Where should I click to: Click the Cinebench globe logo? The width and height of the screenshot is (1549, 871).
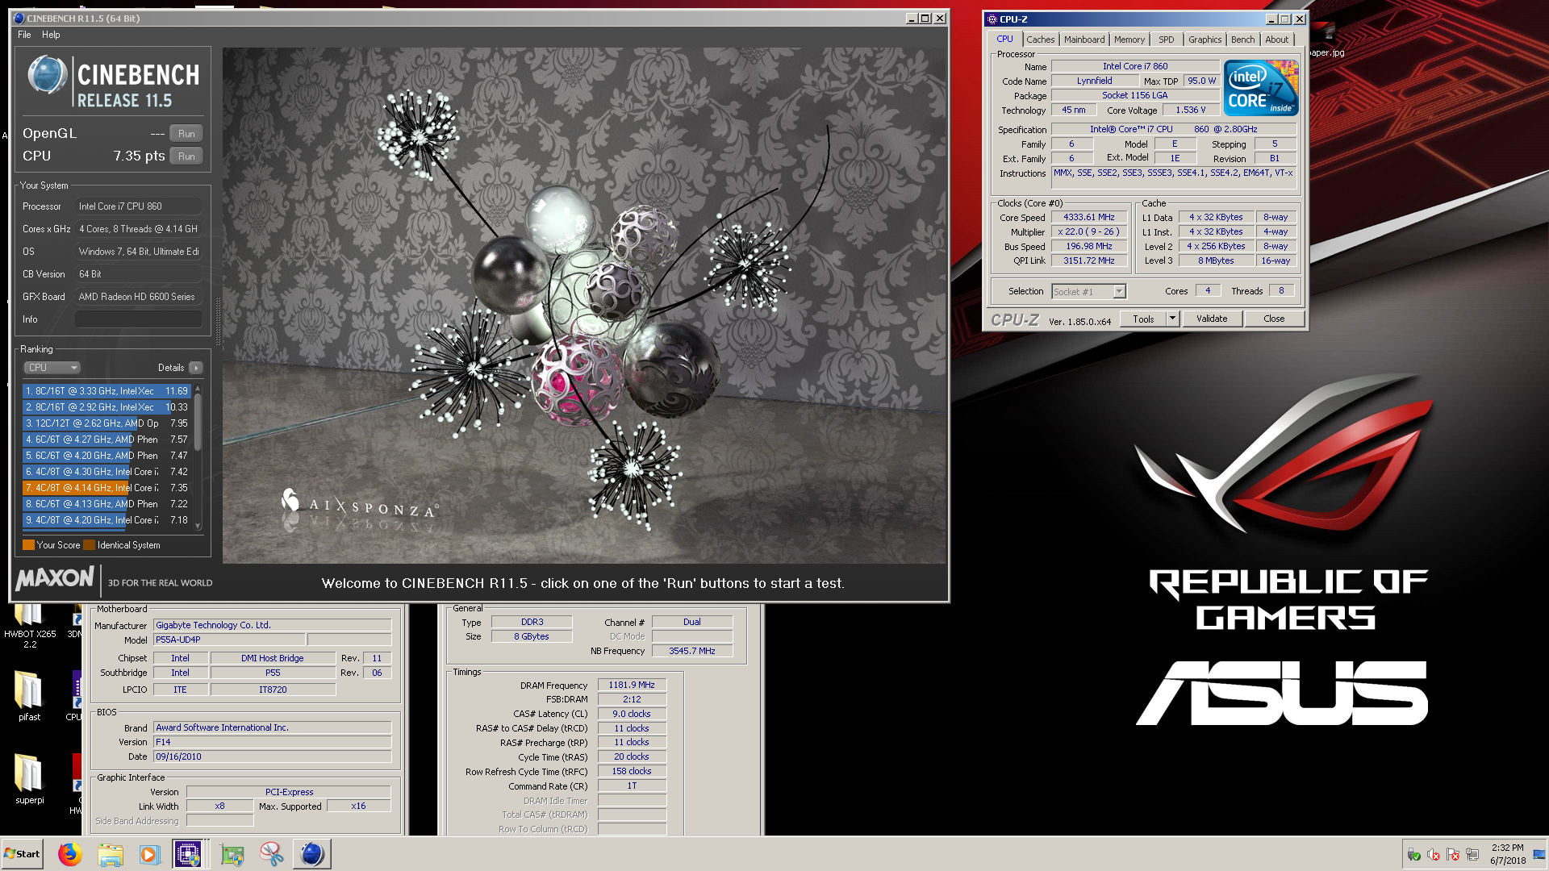(x=47, y=75)
